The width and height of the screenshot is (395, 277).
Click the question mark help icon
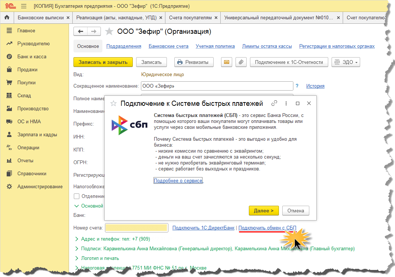coord(297,86)
